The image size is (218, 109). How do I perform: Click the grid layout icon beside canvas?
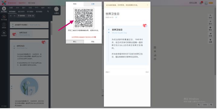(x=155, y=48)
